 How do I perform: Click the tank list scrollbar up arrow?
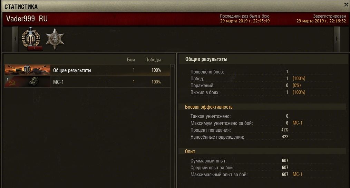click(x=172, y=67)
